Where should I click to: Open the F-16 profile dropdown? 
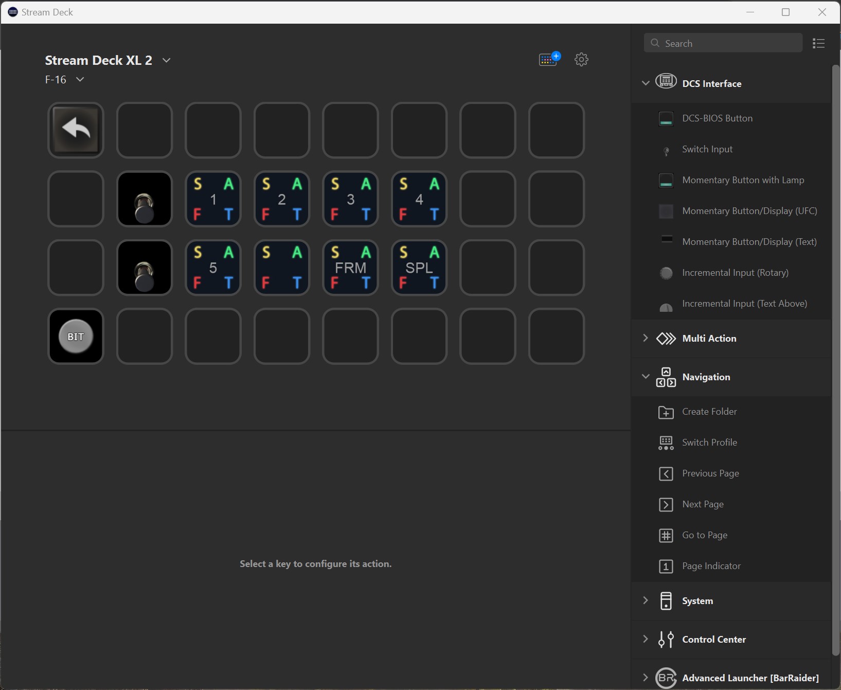(x=80, y=80)
